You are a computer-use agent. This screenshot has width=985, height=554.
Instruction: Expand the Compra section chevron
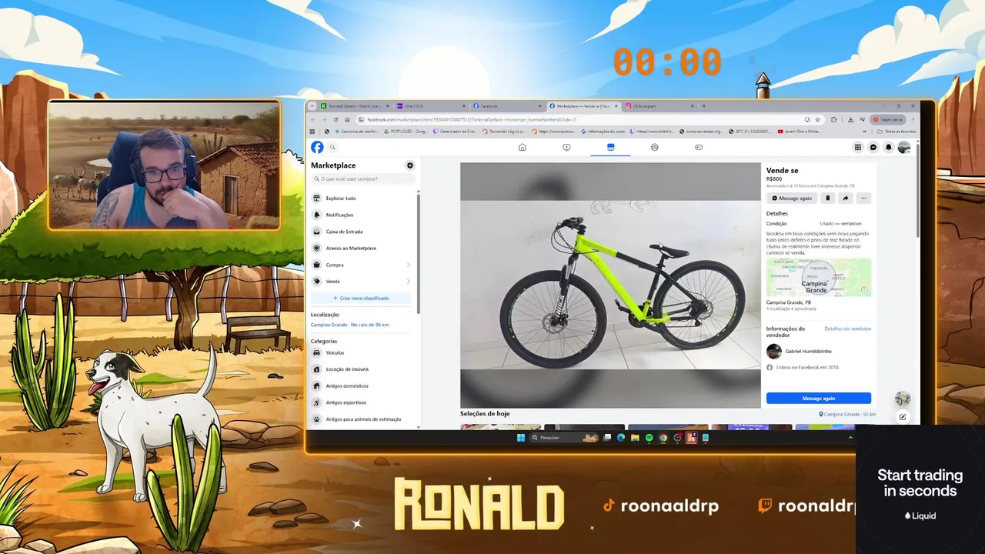click(x=408, y=265)
